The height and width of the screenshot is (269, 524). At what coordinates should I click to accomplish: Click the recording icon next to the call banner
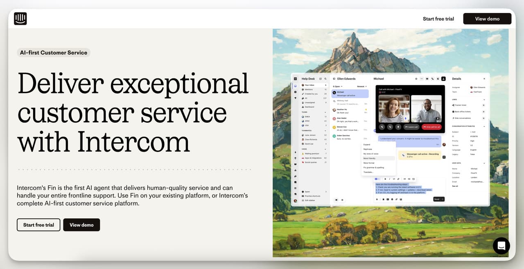click(x=444, y=157)
